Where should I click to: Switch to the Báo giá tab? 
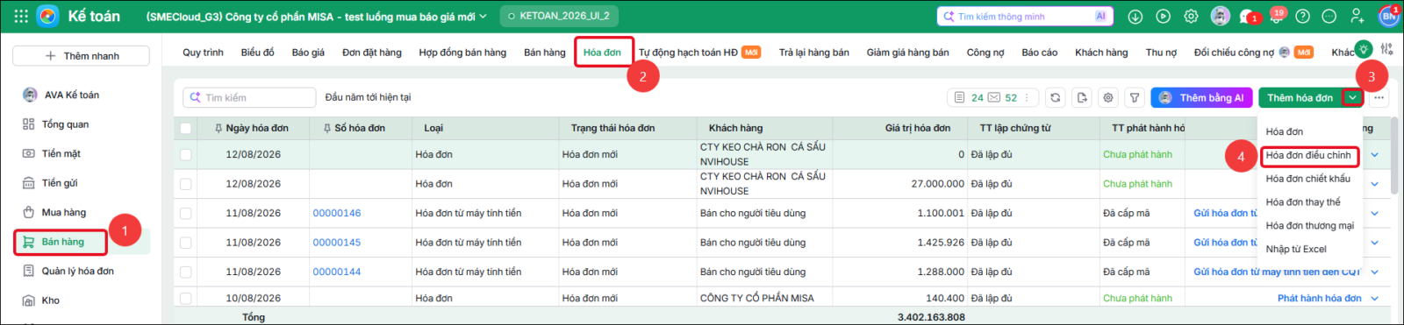[x=308, y=53]
